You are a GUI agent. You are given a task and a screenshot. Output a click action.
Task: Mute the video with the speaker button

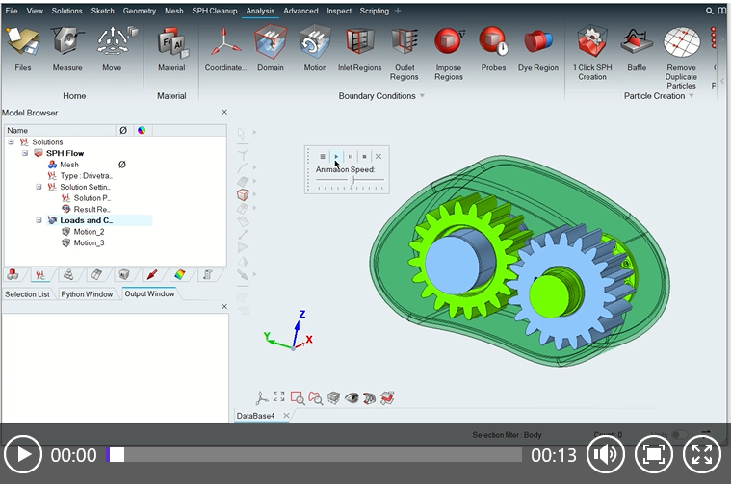(x=605, y=455)
